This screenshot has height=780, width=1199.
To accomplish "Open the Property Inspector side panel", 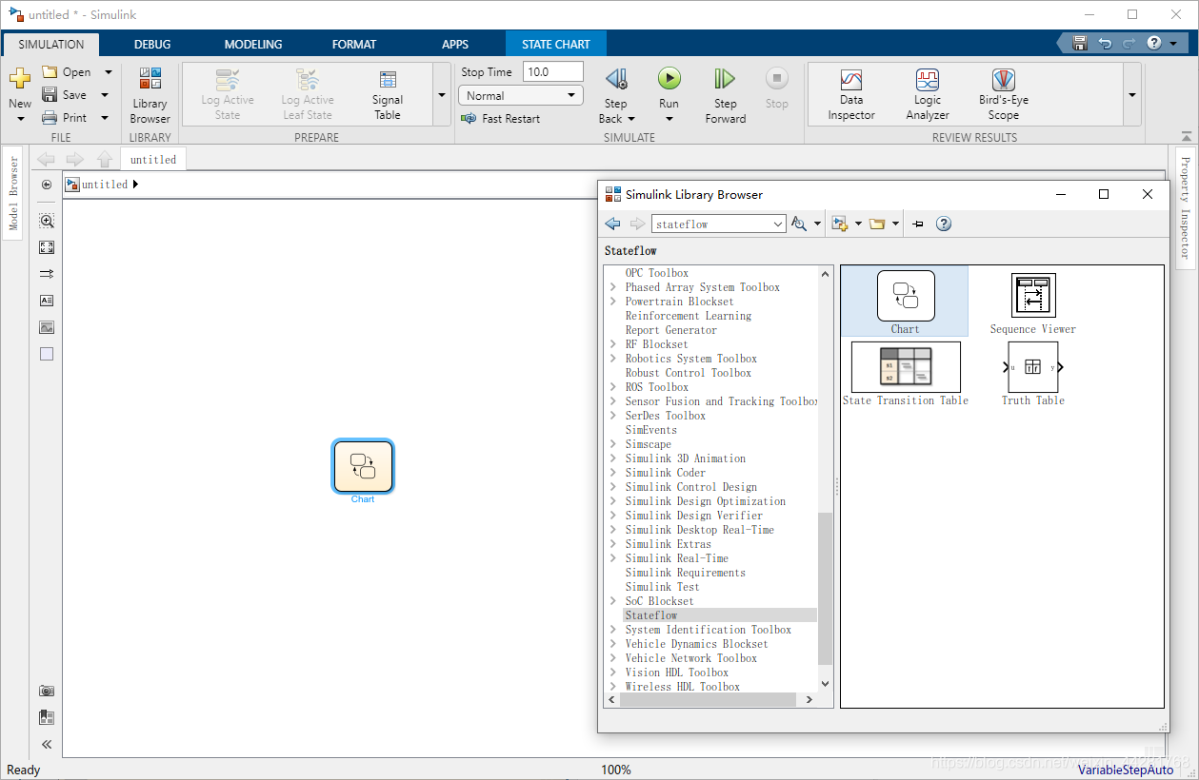I will pyautogui.click(x=1186, y=206).
